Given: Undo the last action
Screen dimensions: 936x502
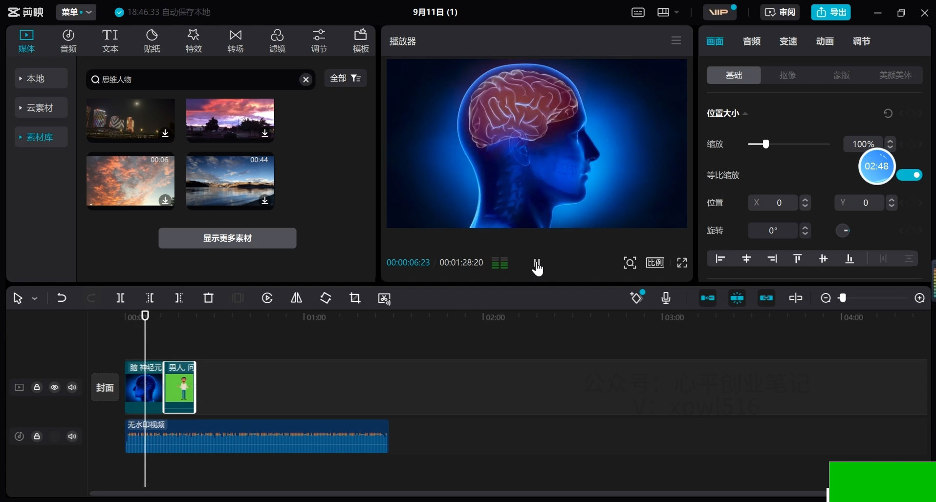Looking at the screenshot, I should pos(62,298).
